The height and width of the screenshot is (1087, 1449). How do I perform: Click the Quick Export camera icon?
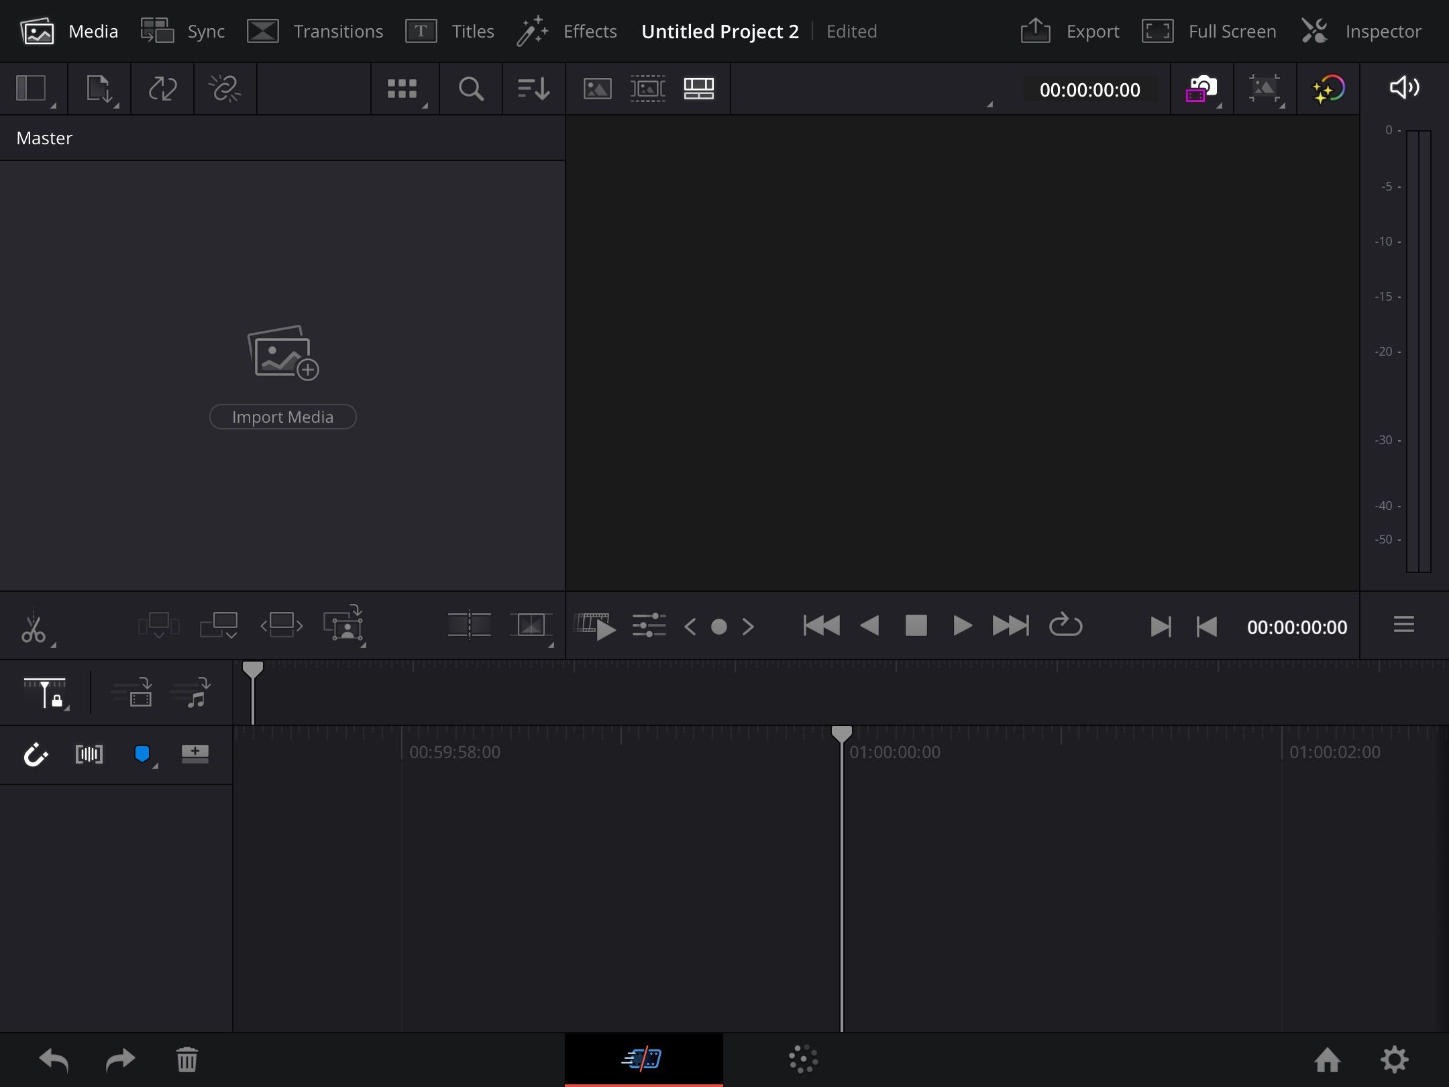(1201, 89)
